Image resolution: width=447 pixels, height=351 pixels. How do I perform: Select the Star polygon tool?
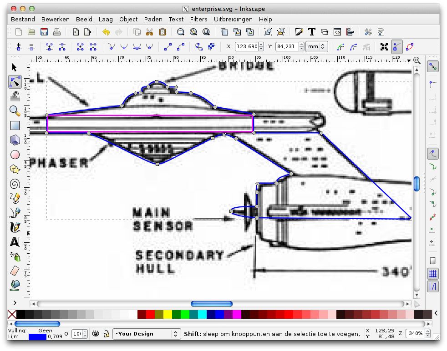(15, 169)
